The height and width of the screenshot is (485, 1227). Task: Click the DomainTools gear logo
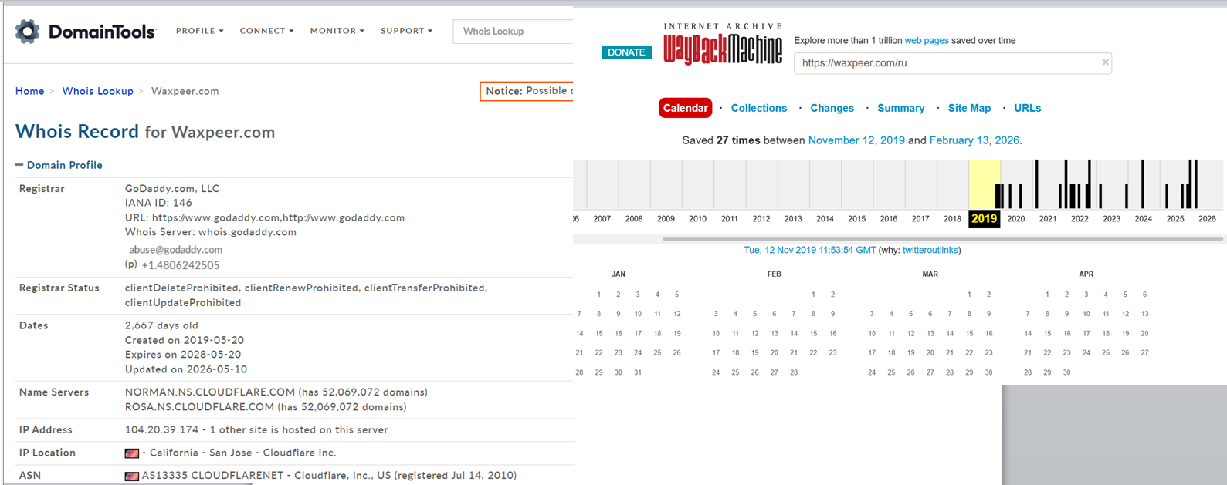pos(27,32)
